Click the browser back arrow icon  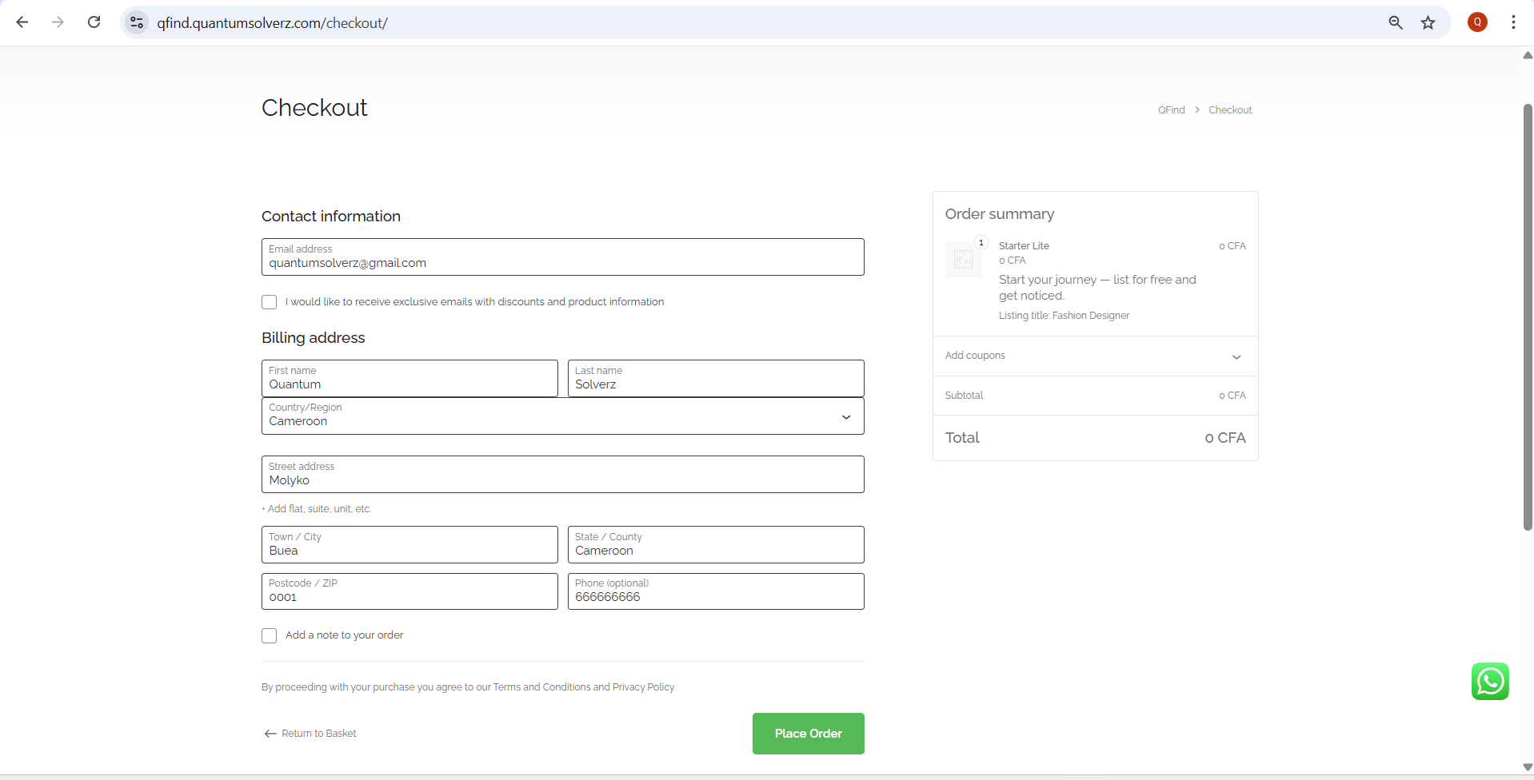[22, 22]
